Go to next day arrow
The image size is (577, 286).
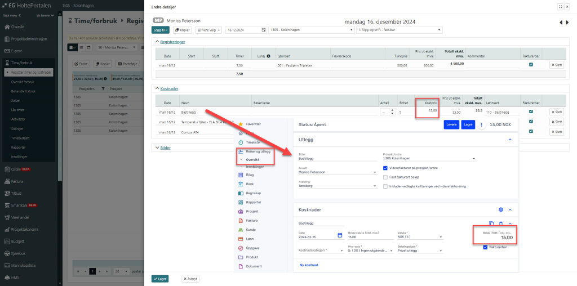567,22
